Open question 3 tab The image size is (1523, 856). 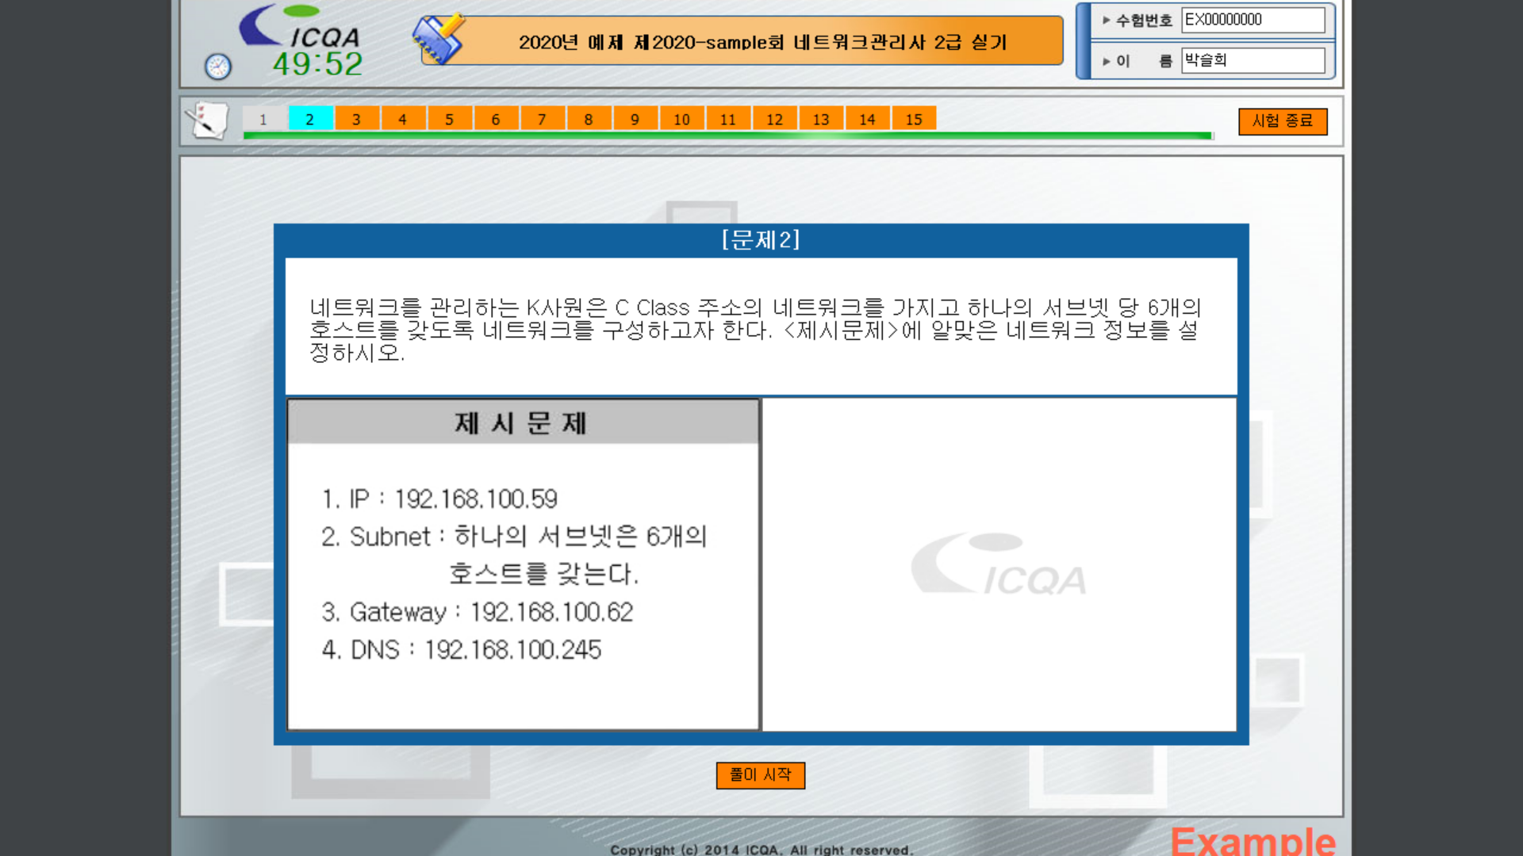pos(356,119)
